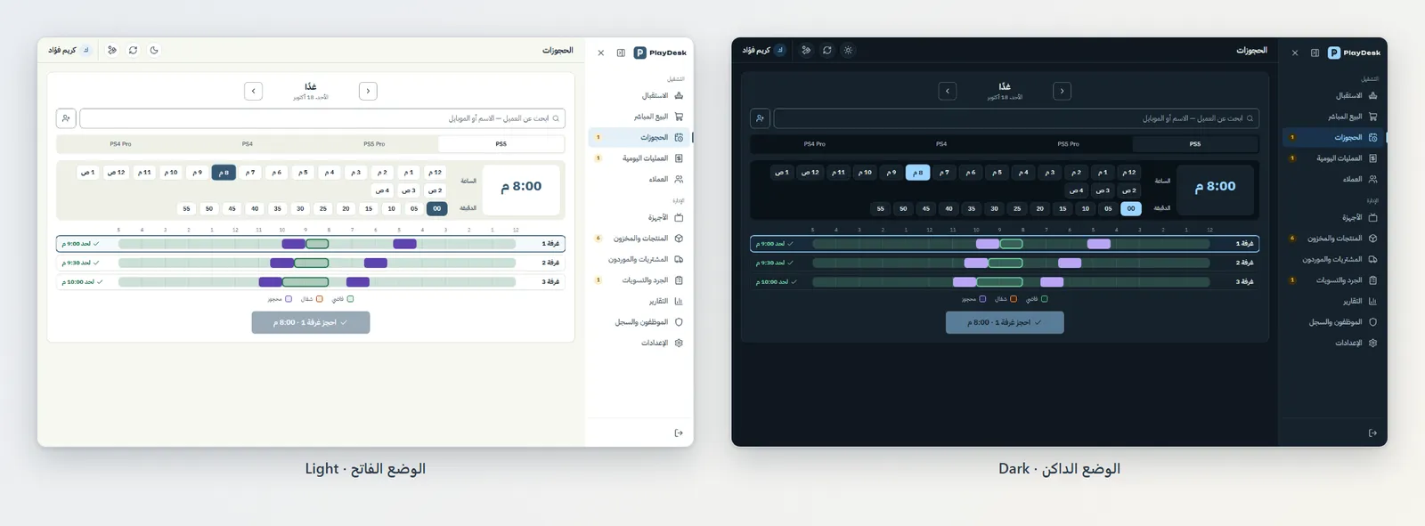Click the add-customer icon in dark window
Viewport: 1425px width, 526px height.
[x=760, y=118]
